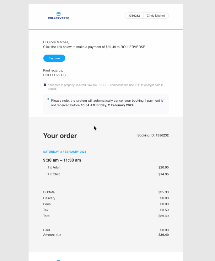Select the ROLLERVERSE storefront logo at the top
The image size is (215, 261).
[x=58, y=15]
